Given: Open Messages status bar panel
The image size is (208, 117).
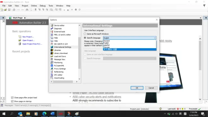Looking at the screenshot, I should (x=26, y=105).
